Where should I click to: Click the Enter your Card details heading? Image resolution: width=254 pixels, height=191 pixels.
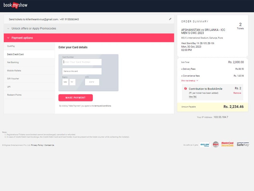point(73,47)
